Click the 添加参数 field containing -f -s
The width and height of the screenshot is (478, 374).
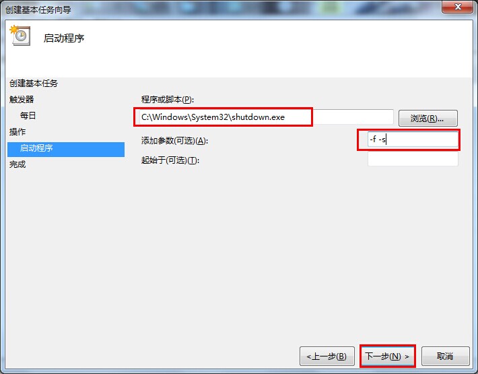(x=413, y=139)
